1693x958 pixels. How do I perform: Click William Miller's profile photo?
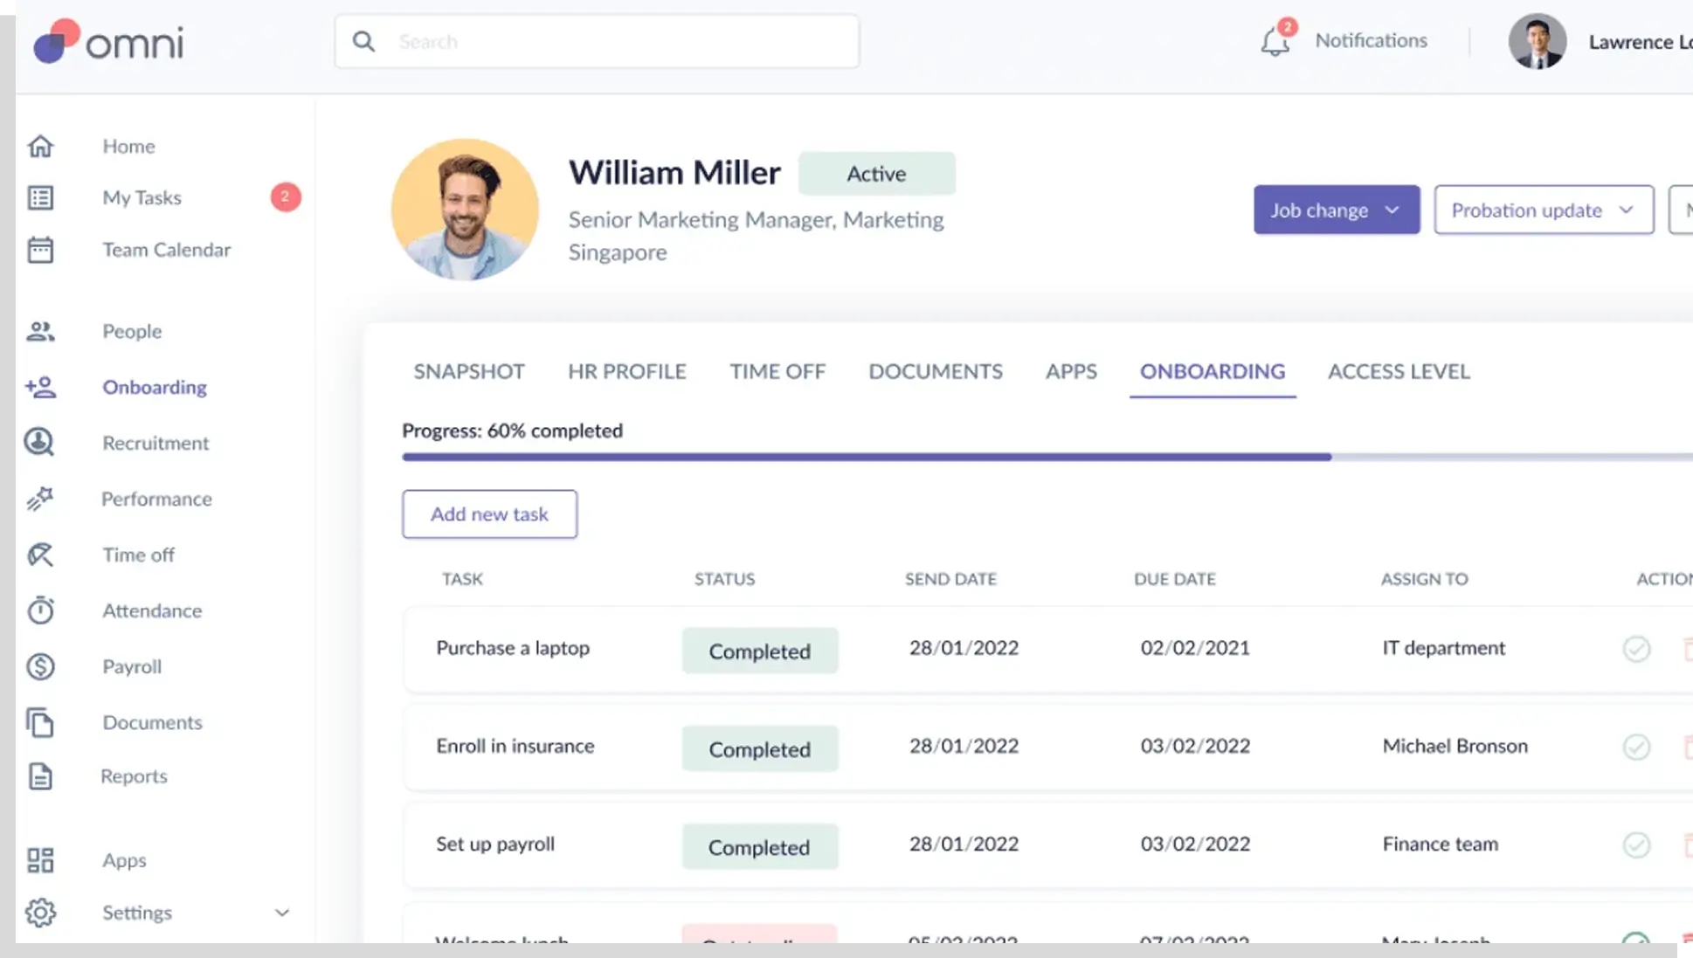(x=465, y=210)
